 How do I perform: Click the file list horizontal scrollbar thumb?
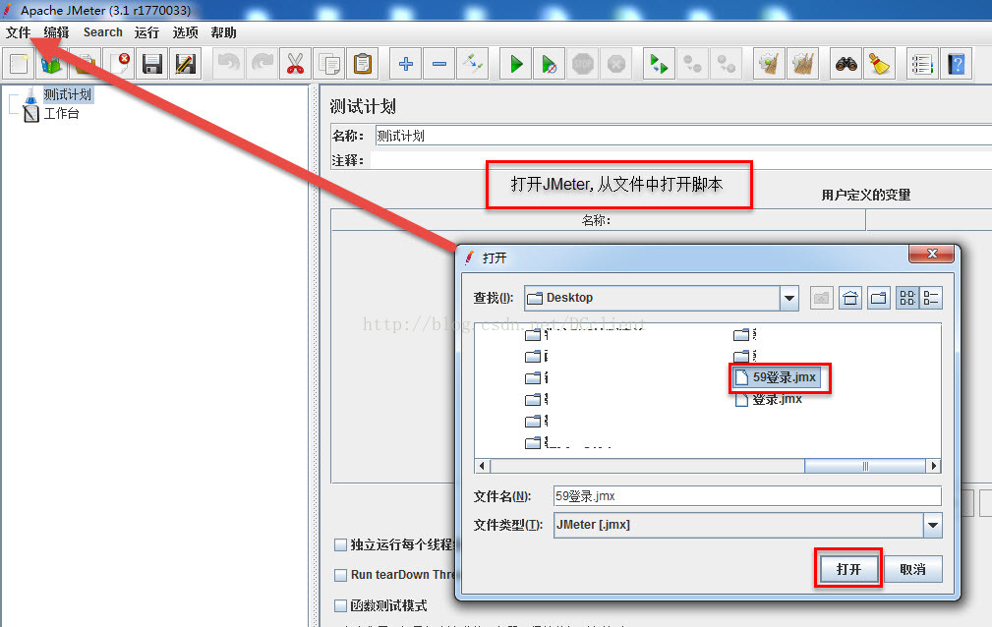pyautogui.click(x=865, y=466)
